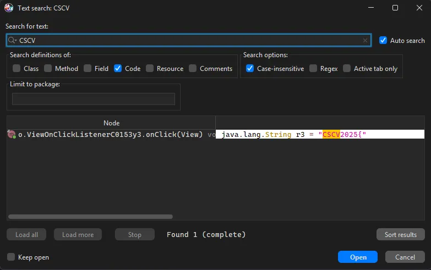Enable the Resource search checkbox

[x=150, y=69]
